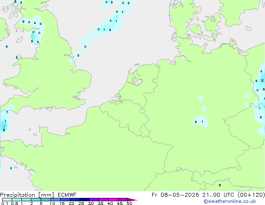This screenshot has width=265, height=205.
Task: Click the 'ECMWF' model label
Action: point(67,195)
